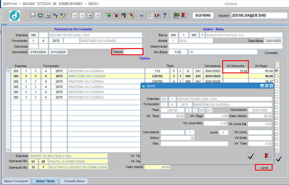Click the titles list scroll-down arrow
Image resolution: width=289 pixels, height=185 pixels.
coord(8,150)
